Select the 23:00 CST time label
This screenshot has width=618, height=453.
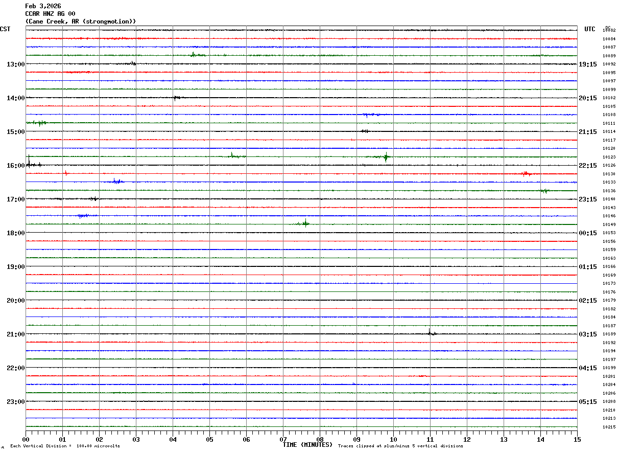15,402
